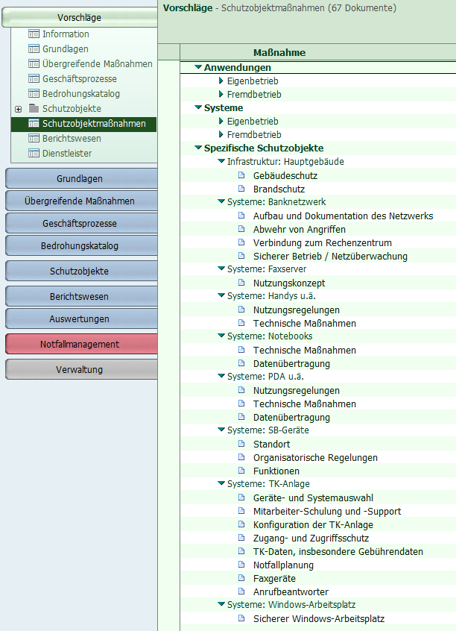Collapse Systeme: PDA u.ä. group
The width and height of the screenshot is (456, 631).
pyautogui.click(x=221, y=376)
